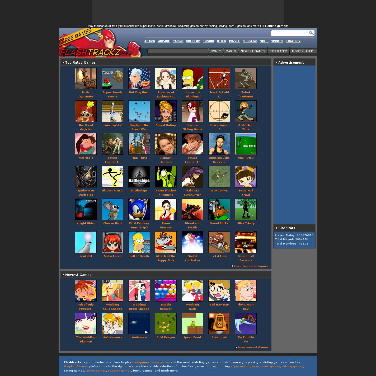The height and width of the screenshot is (376, 376).
Task: Click the Total Members: 41603 stat
Action: (x=292, y=243)
